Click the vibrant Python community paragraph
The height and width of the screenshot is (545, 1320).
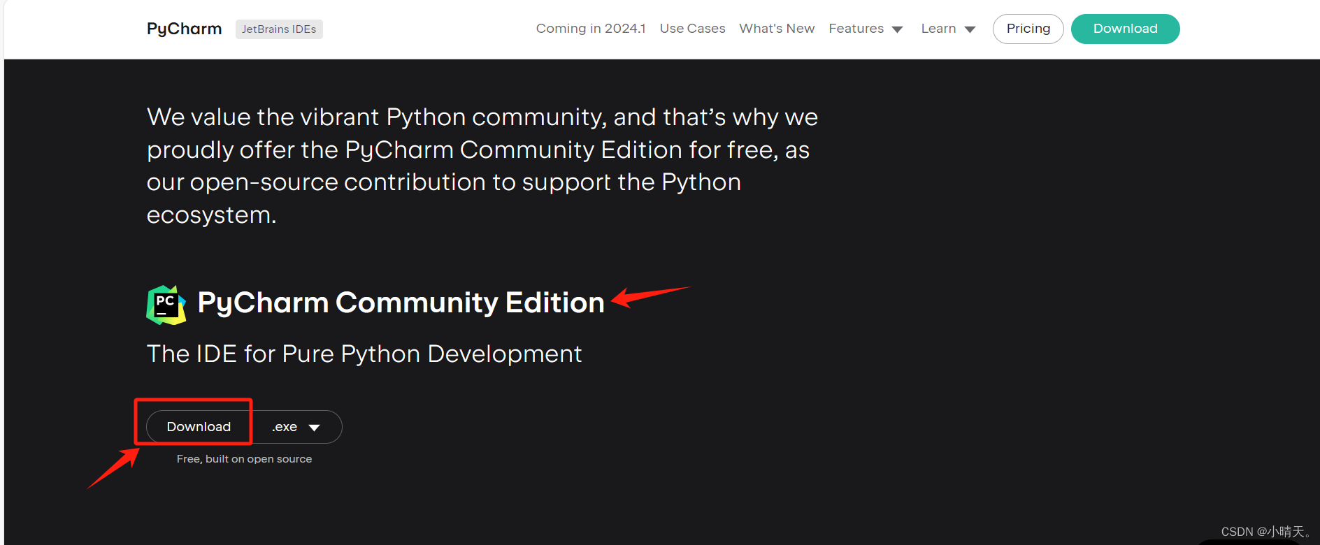point(482,166)
